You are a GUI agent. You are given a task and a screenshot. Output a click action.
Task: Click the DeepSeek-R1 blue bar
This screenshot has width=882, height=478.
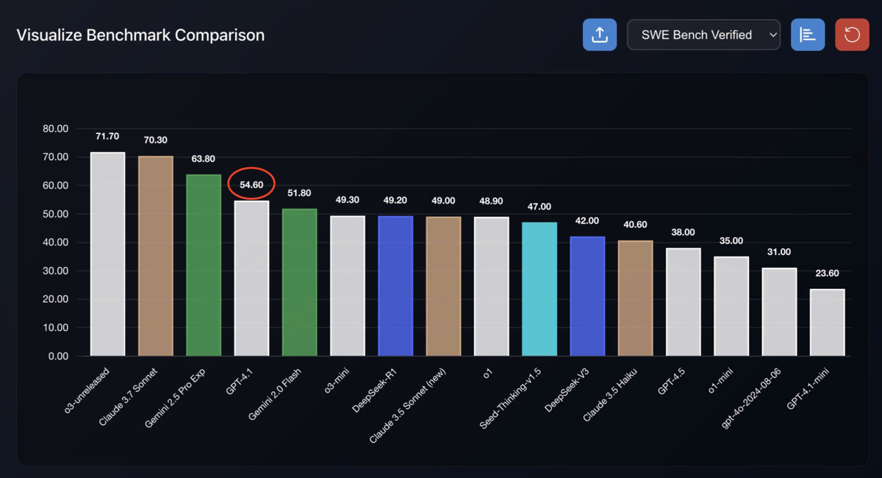[395, 286]
